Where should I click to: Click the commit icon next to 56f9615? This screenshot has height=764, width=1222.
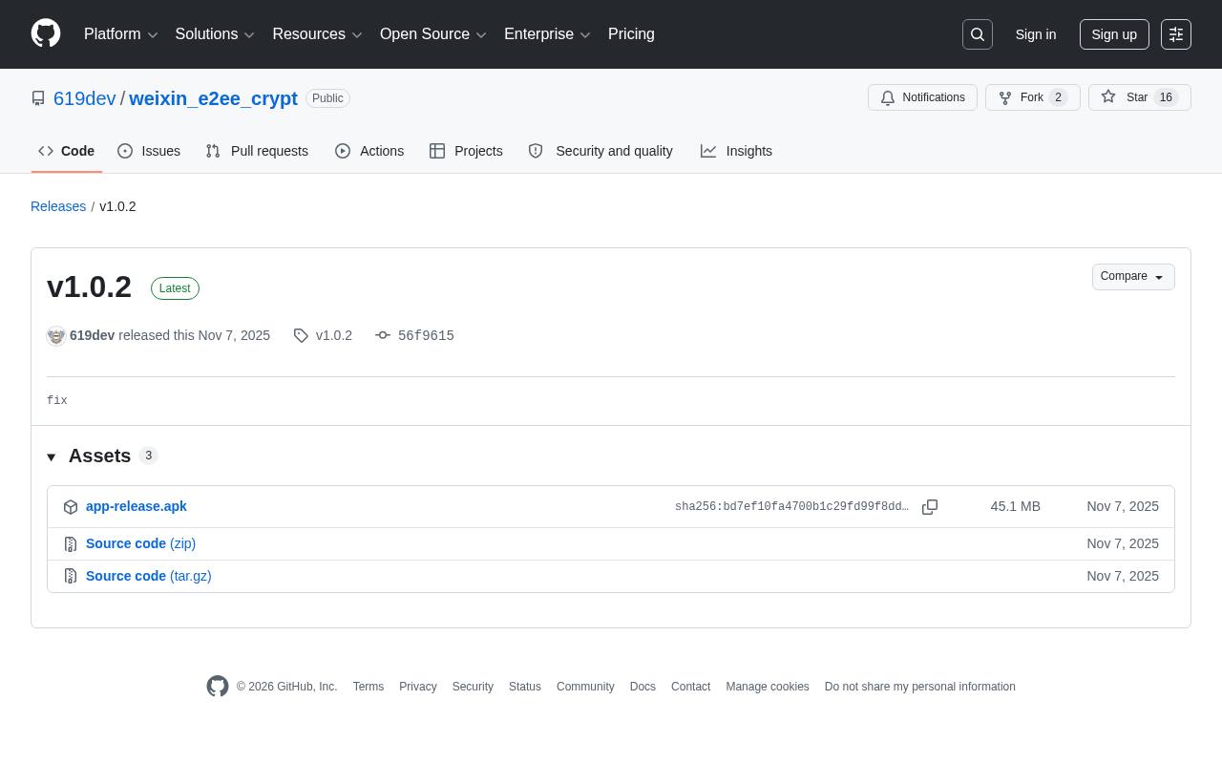383,335
